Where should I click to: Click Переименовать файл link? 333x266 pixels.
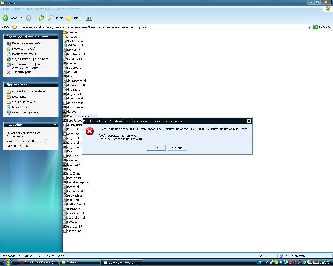pyautogui.click(x=26, y=43)
